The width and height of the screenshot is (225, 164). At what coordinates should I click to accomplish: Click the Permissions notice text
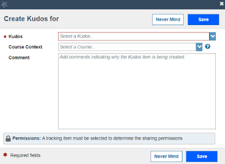98,138
